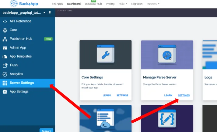
Task: Select Server Settings in sidebar
Action: [27, 83]
